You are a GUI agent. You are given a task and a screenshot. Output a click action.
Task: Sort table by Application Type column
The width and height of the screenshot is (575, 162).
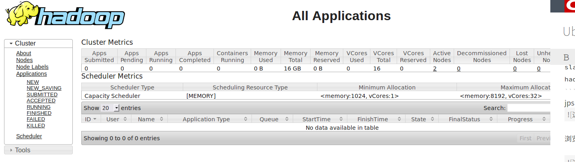click(x=209, y=119)
